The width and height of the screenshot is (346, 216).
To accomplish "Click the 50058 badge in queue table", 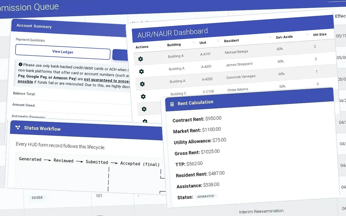I will click(37, 197).
